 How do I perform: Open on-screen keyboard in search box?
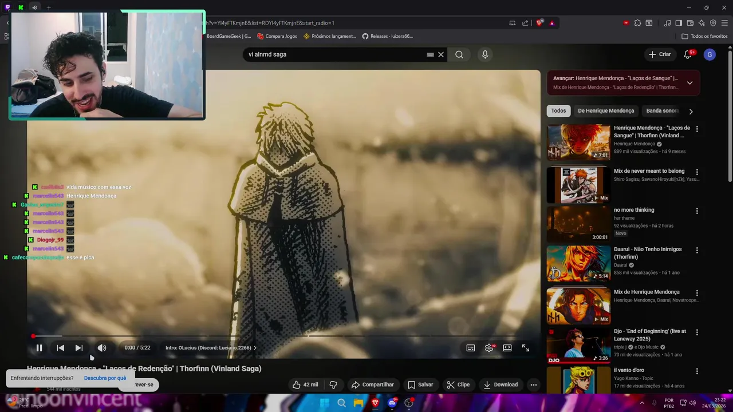click(x=430, y=54)
